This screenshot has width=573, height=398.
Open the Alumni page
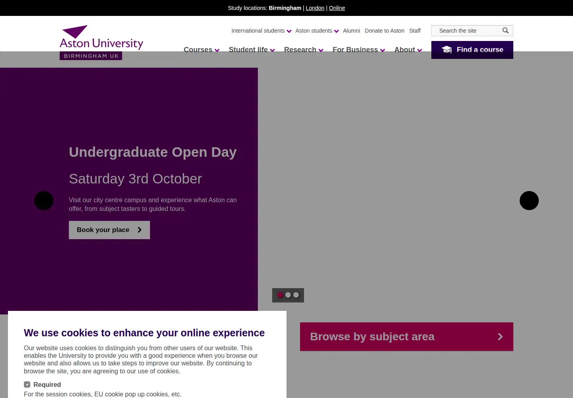coord(351,31)
